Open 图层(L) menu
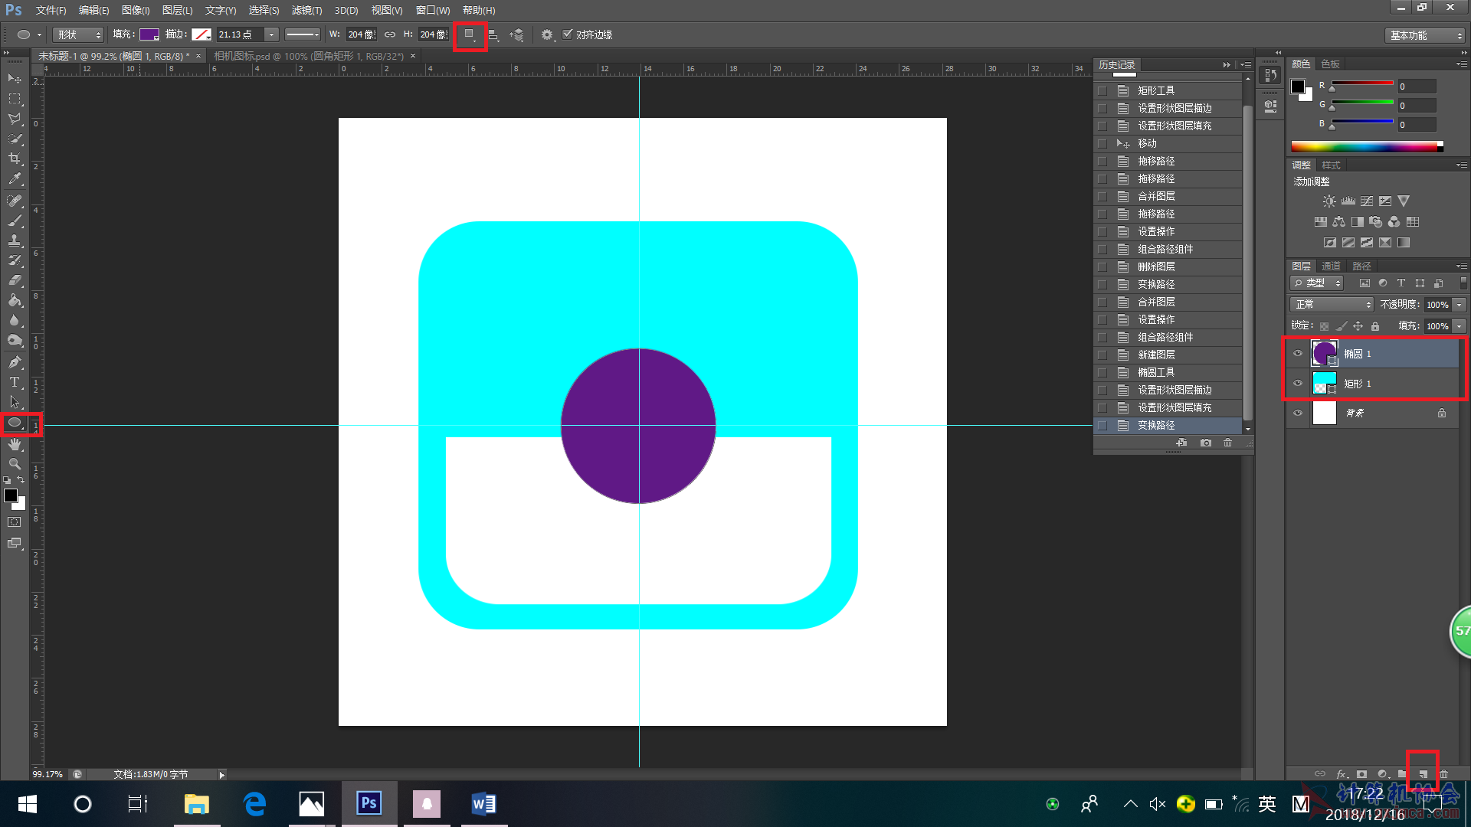 tap(177, 10)
